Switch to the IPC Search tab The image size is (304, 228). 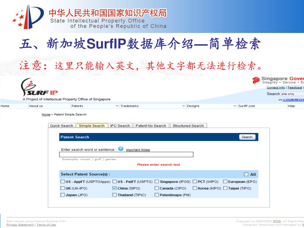pos(120,126)
